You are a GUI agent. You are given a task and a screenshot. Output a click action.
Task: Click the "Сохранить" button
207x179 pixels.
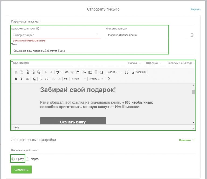pyautogui.click(x=21, y=170)
